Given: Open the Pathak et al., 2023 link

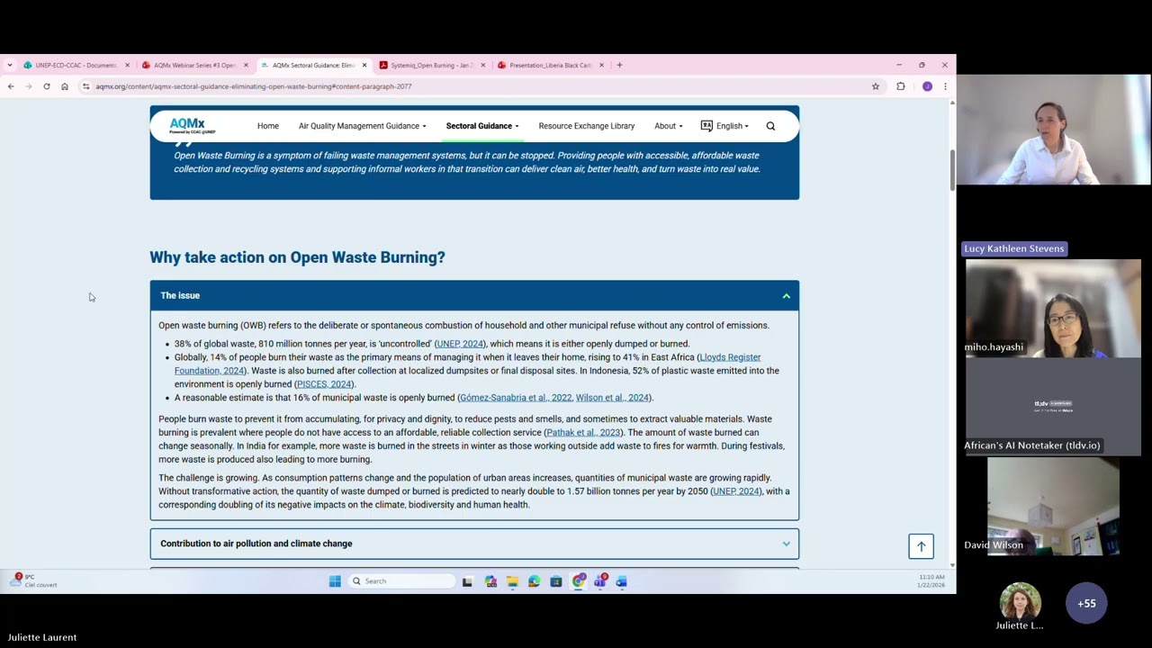Looking at the screenshot, I should pos(583,433).
